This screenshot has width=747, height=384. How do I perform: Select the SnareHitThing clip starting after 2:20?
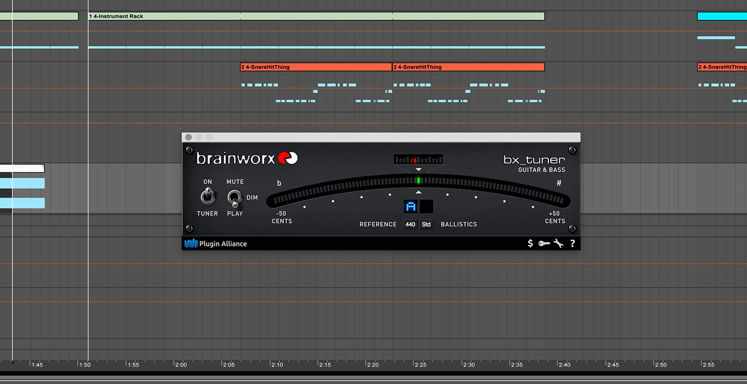point(469,67)
